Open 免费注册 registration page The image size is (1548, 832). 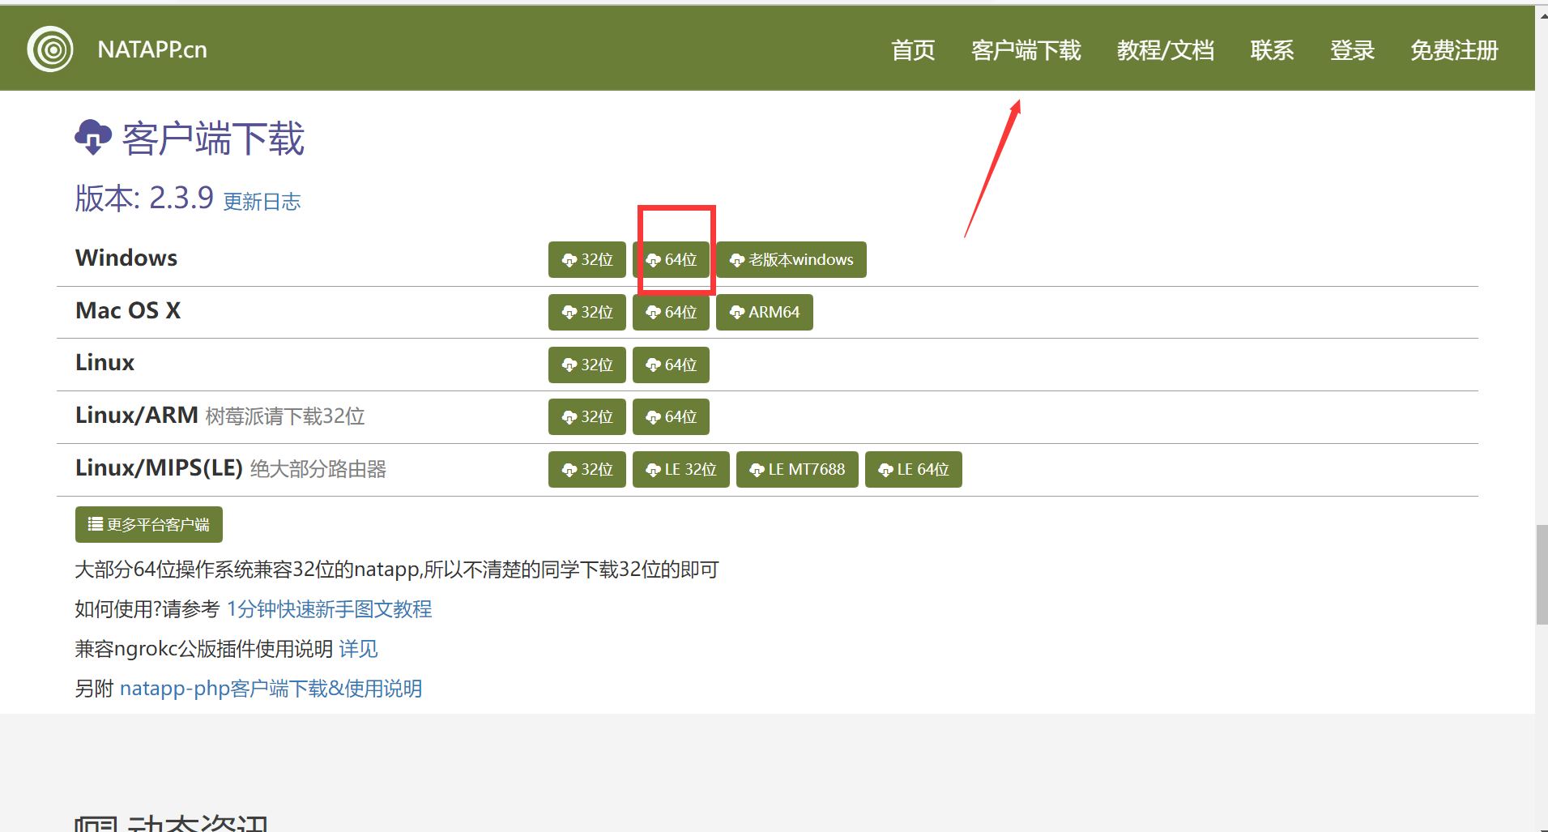pos(1454,50)
